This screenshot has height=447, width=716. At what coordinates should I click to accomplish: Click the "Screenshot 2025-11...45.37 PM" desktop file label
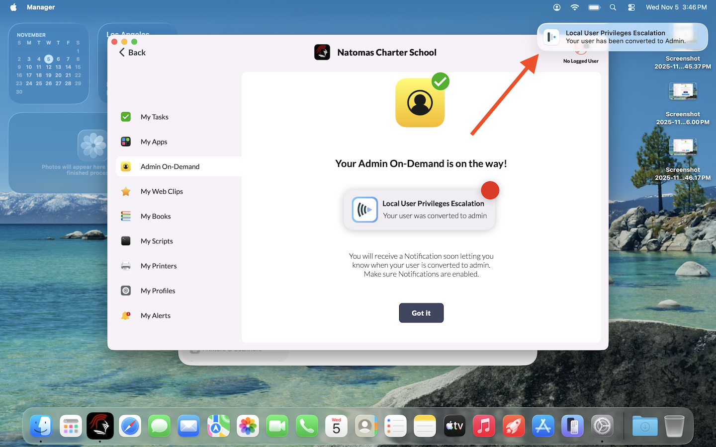pos(683,63)
